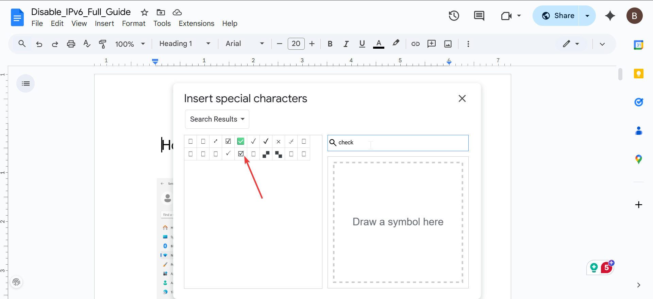Click the print icon
Viewport: 653px width, 299px height.
click(x=71, y=44)
